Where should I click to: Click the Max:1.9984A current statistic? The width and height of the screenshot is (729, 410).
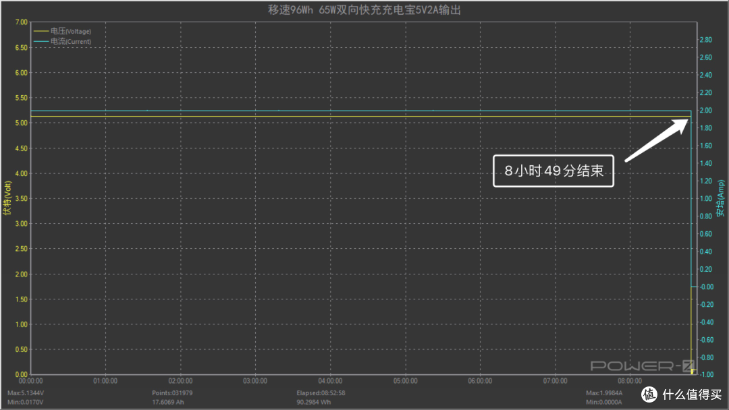[x=604, y=393]
